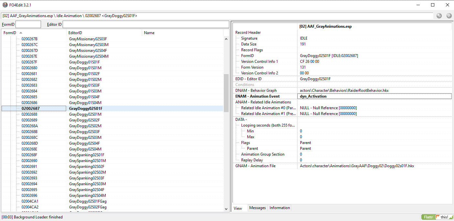Select record 02002696 GraySpanking02S04M

coord(112,196)
